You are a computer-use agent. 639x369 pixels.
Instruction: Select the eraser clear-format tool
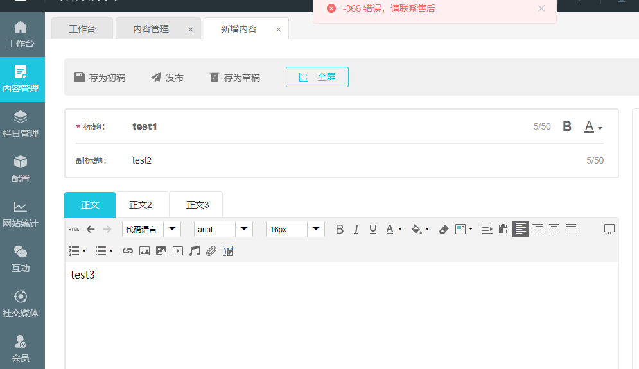443,229
